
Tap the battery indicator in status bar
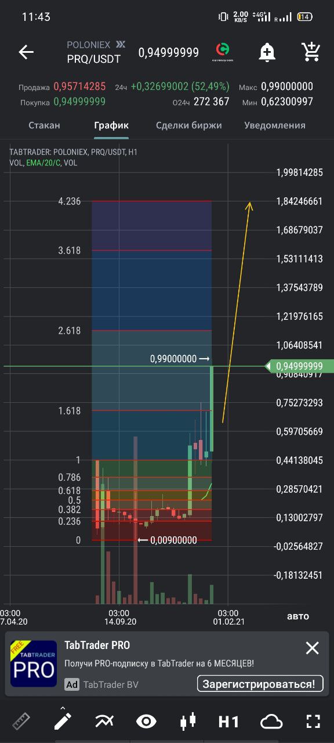point(304,17)
